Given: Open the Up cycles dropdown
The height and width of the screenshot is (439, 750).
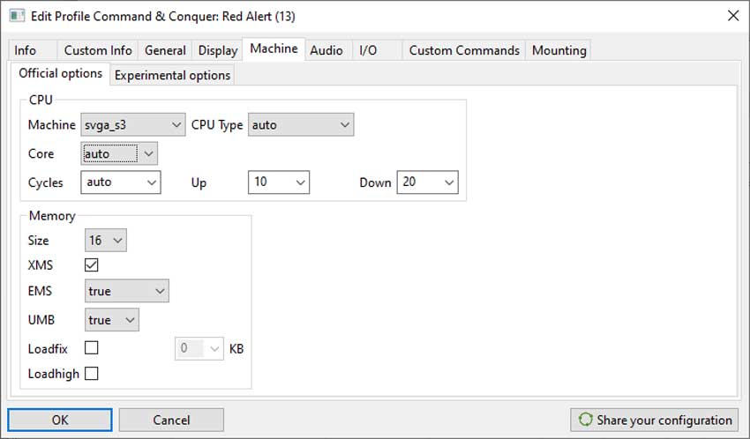Looking at the screenshot, I should click(x=279, y=182).
